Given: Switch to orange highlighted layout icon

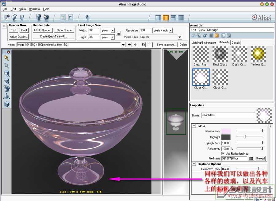Looking at the screenshot, I should pos(166,18).
